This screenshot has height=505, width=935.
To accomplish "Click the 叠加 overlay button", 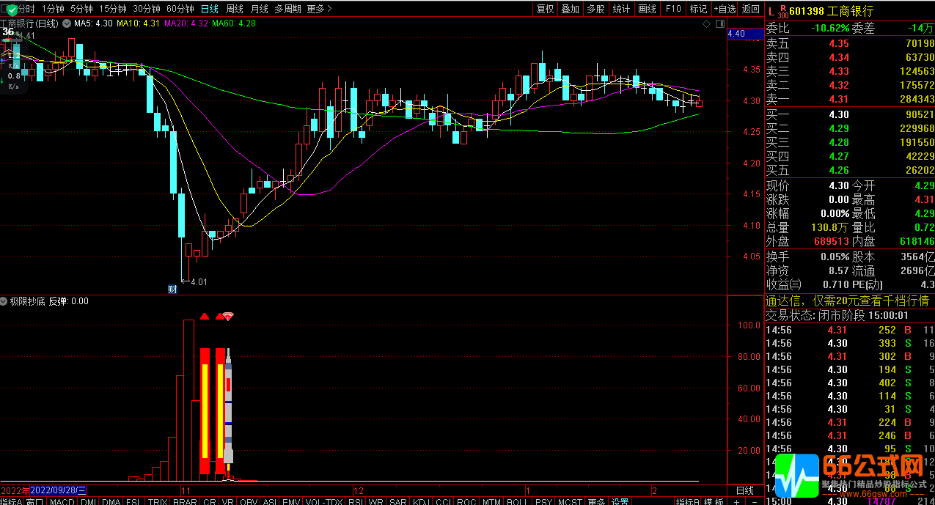I will tap(570, 9).
